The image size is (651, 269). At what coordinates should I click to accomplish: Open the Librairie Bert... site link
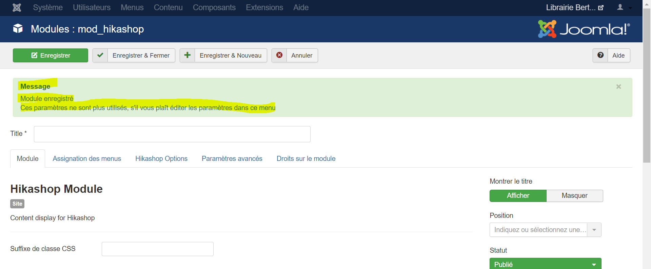tap(575, 7)
